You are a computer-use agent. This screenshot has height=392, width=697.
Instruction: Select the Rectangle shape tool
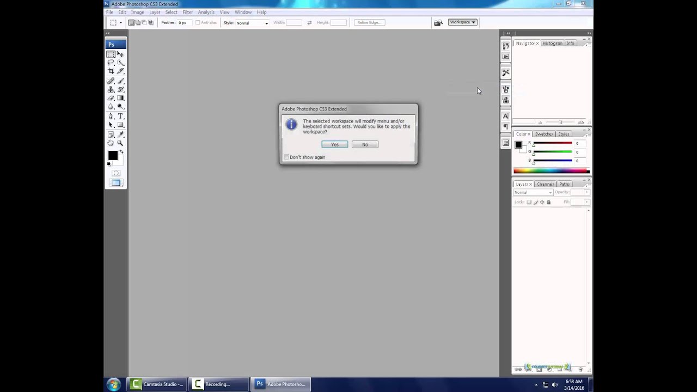click(x=120, y=125)
